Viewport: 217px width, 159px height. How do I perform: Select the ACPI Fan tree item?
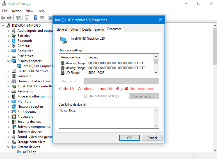click(29, 151)
